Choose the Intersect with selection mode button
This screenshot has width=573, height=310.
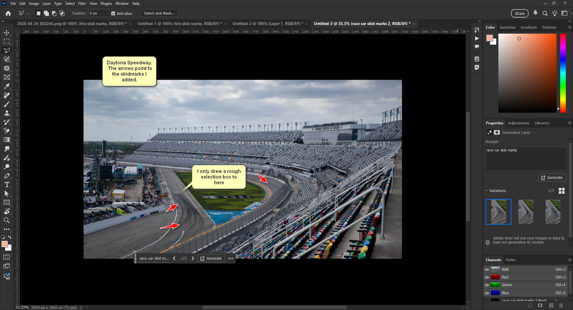click(62, 13)
